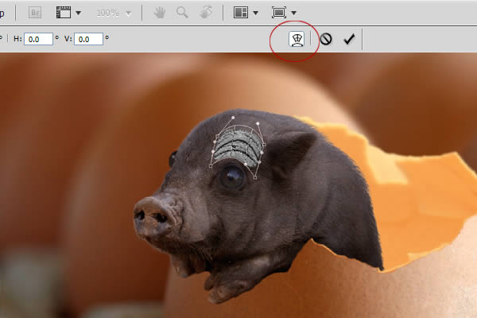Expand the View Extras dropdown arrow
This screenshot has width=477, height=318.
pyautogui.click(x=78, y=13)
